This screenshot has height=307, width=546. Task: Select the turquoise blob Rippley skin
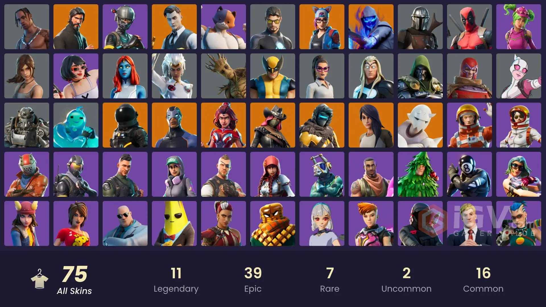click(x=76, y=125)
